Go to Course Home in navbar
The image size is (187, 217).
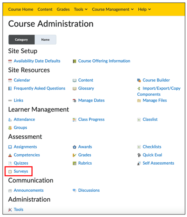coord(21,9)
